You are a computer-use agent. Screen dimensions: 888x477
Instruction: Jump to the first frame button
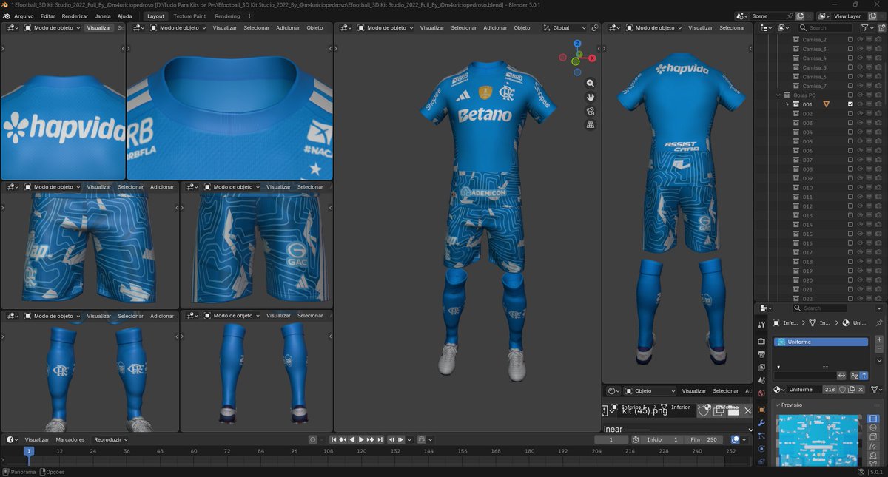(x=334, y=439)
